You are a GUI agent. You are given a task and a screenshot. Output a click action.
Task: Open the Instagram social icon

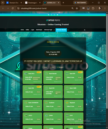pyautogui.click(x=55, y=15)
